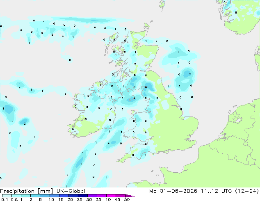This screenshot has height=201, width=260.
Task: Click the above-50 arrow tip of legend
Action: pos(130,196)
